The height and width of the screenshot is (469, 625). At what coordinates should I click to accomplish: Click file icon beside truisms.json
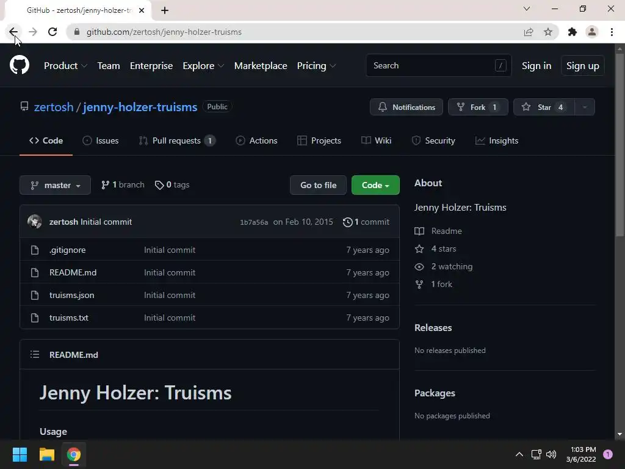pyautogui.click(x=35, y=295)
